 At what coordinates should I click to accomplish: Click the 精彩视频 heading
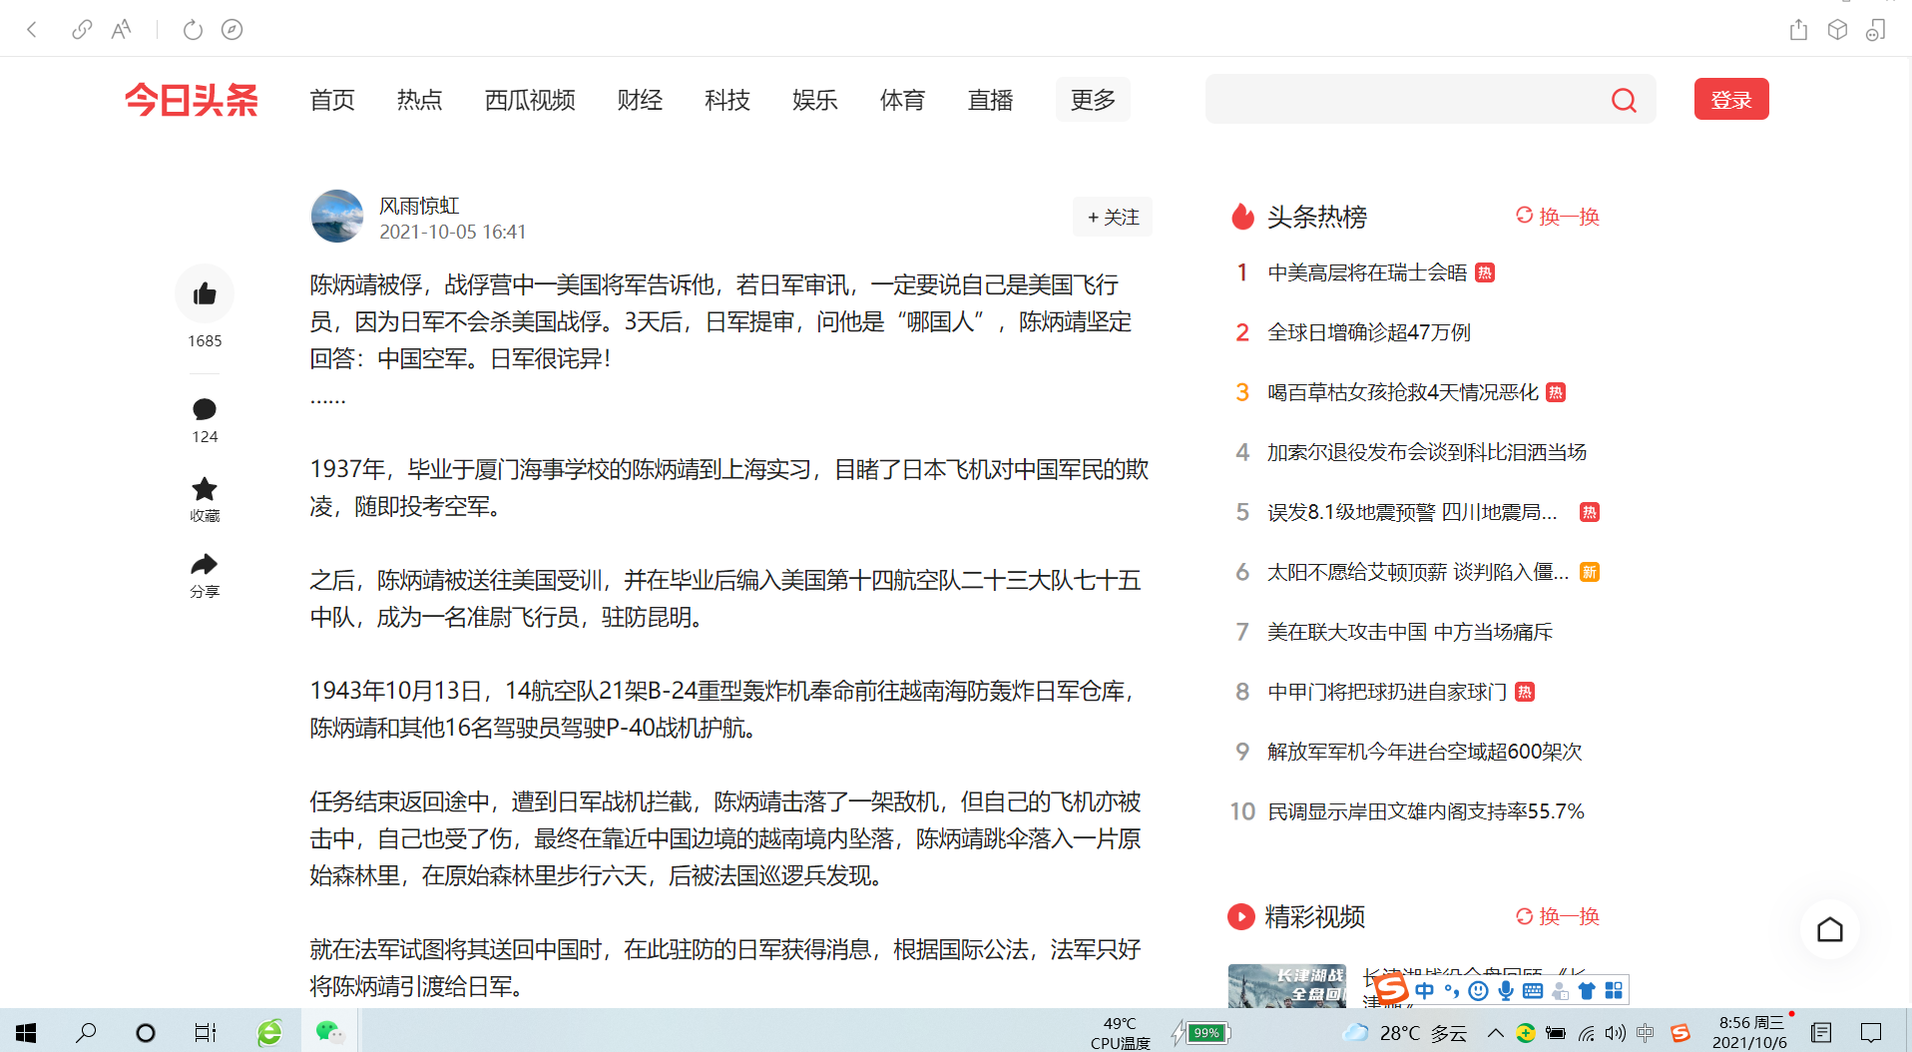[x=1314, y=916]
